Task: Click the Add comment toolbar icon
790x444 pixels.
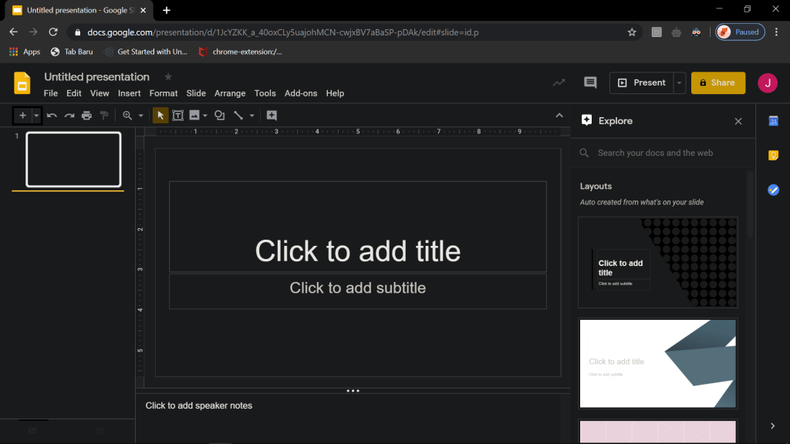Action: tap(272, 116)
